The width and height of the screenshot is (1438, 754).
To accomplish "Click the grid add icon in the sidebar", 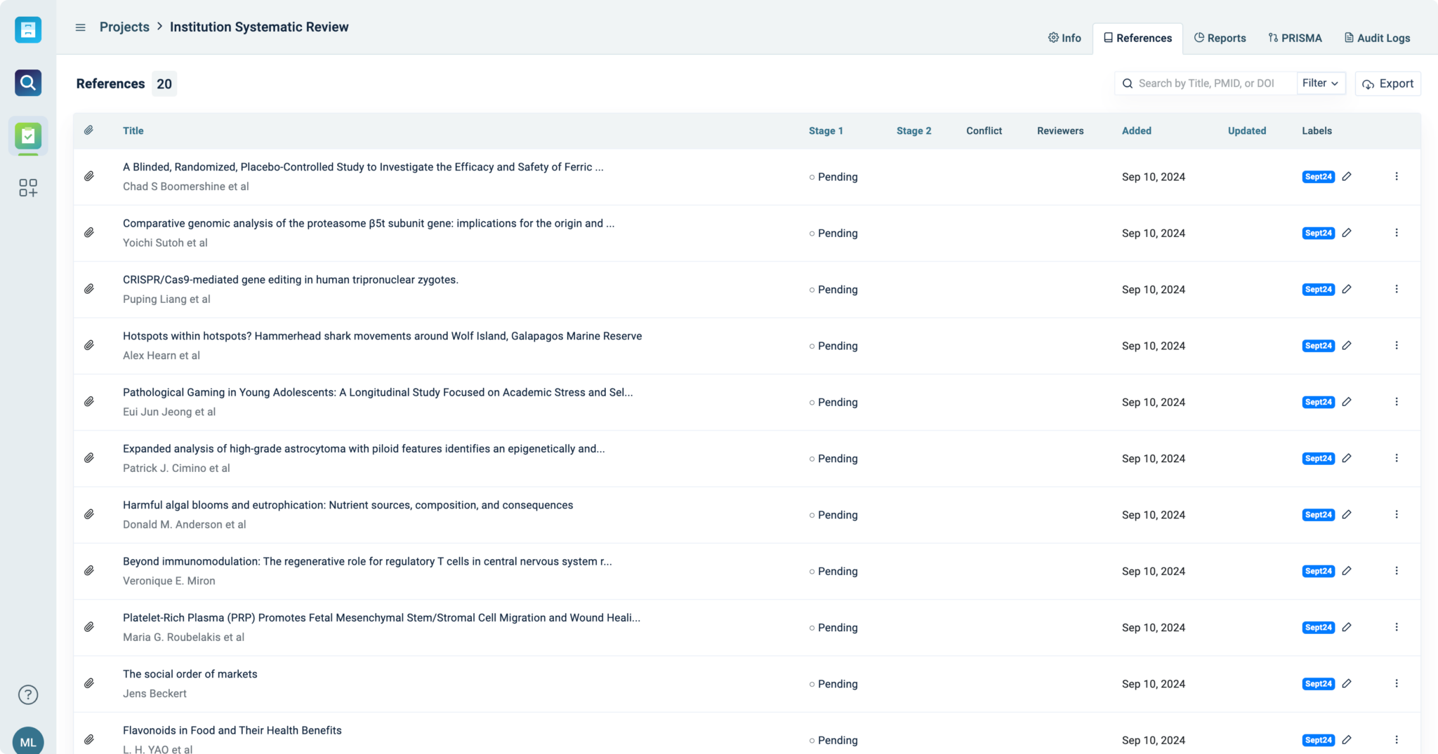I will 27,188.
